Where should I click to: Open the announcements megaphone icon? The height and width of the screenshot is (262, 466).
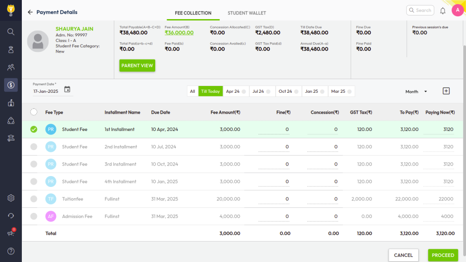(11, 233)
